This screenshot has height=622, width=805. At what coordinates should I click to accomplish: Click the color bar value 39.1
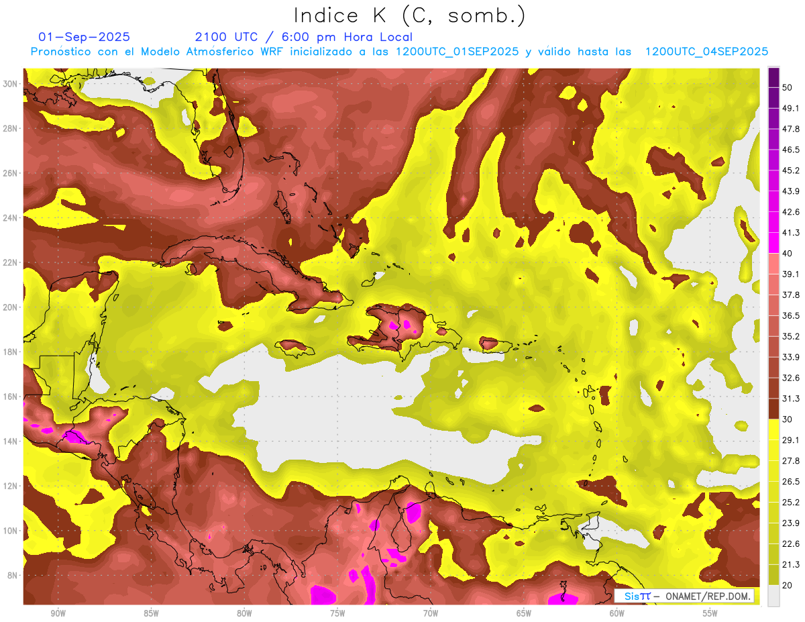pos(791,274)
